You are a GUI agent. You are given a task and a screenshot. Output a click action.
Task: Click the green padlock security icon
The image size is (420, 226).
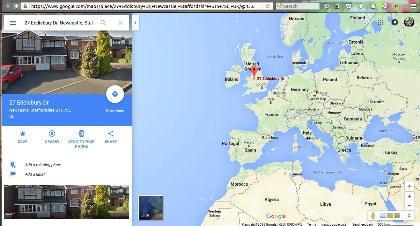[x=25, y=6]
